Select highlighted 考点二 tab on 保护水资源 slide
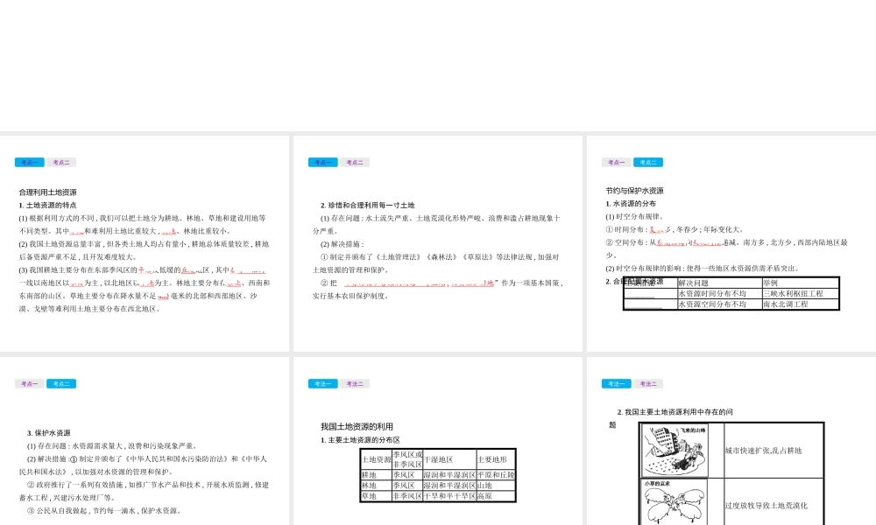 pos(61,384)
